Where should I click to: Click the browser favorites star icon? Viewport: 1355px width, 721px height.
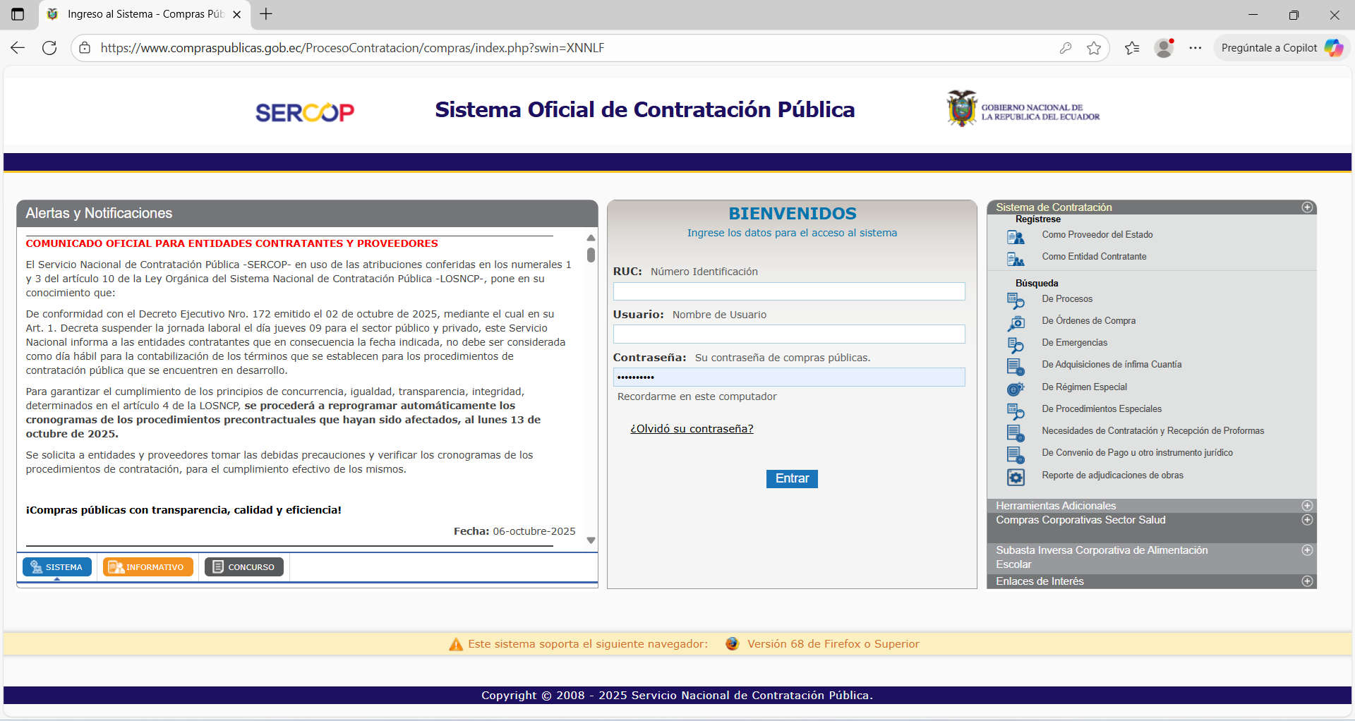pos(1093,48)
